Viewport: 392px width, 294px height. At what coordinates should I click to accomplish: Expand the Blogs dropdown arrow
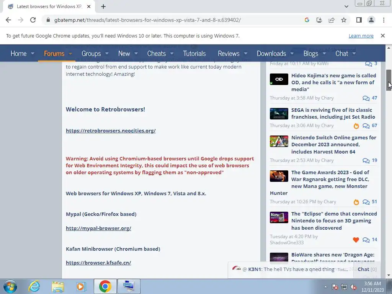pyautogui.click(x=324, y=53)
